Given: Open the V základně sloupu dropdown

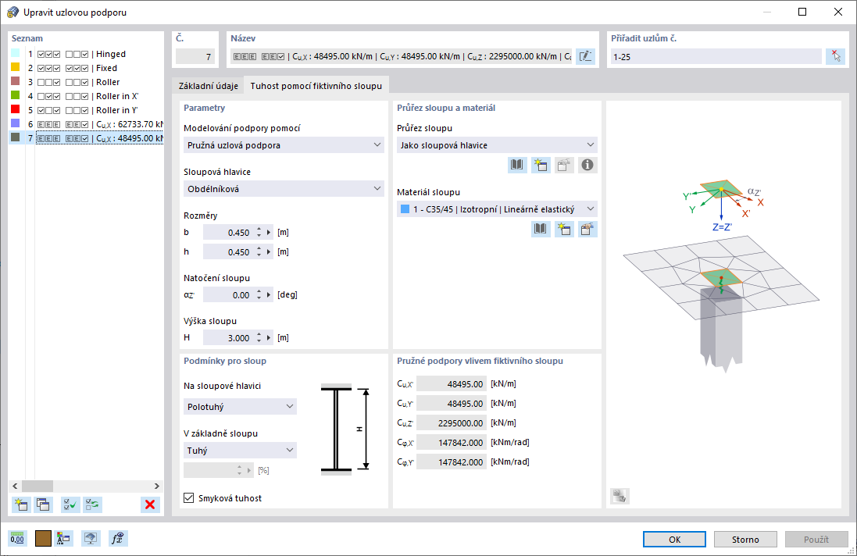Looking at the screenshot, I should [240, 451].
